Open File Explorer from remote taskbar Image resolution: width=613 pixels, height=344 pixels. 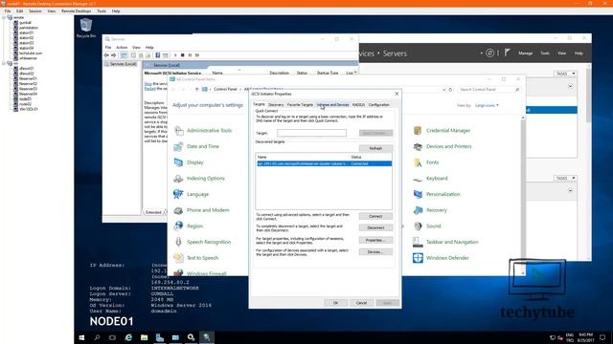145,337
